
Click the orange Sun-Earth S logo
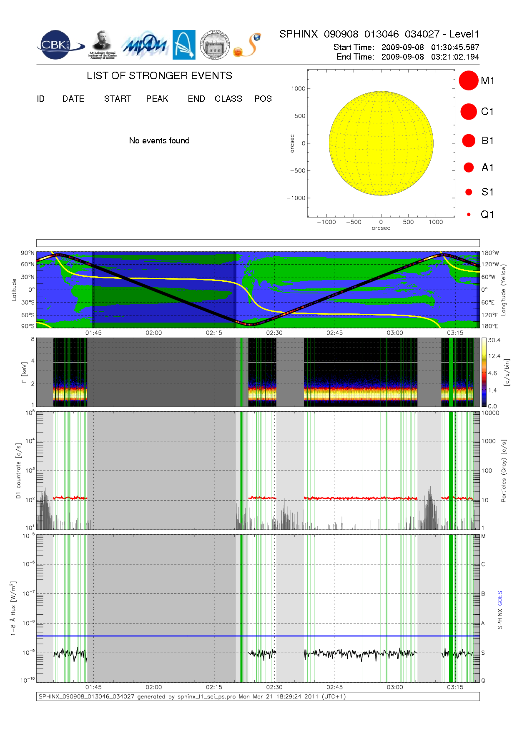[248, 45]
